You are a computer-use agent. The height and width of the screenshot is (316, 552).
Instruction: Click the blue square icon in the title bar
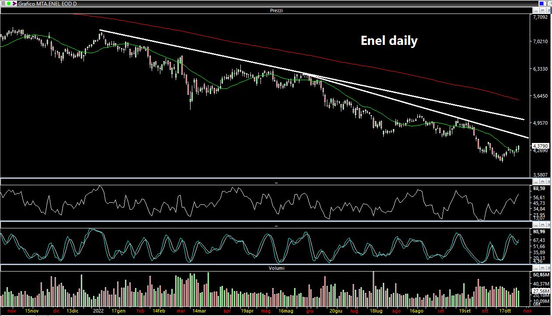point(541,3)
